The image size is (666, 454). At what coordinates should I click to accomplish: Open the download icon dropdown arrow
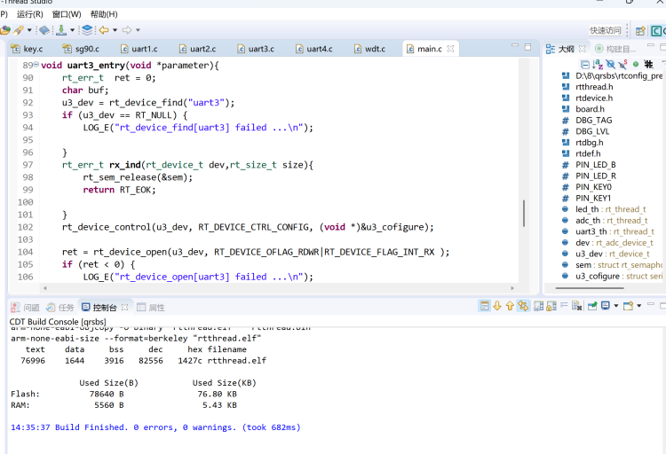pyautogui.click(x=72, y=30)
